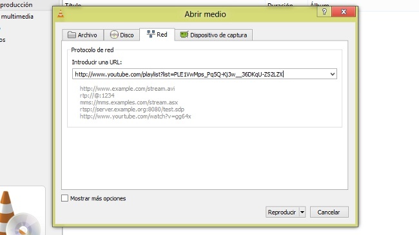Screen dimensions: 419x235
Task: Enable Mostrar más opciones checkbox
Action: (64, 198)
